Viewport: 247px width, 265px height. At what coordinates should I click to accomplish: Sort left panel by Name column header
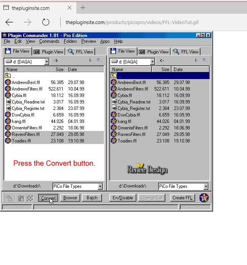(x=25, y=69)
